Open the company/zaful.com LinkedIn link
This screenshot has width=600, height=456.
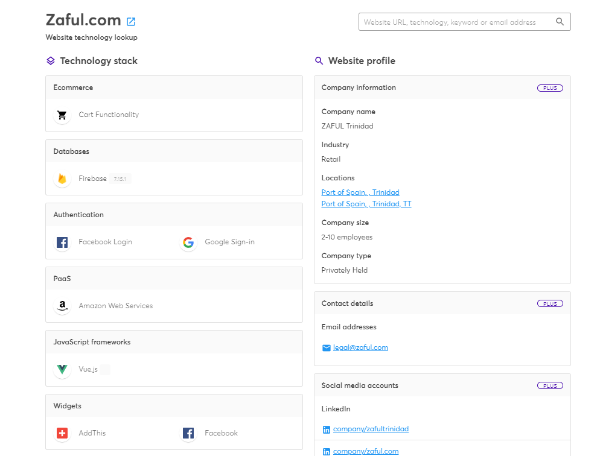[366, 451]
